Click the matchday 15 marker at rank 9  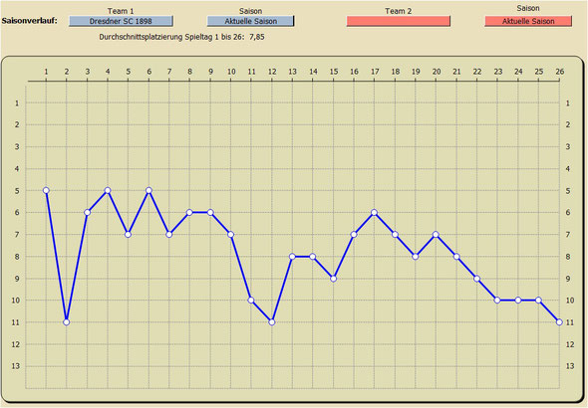pos(334,279)
